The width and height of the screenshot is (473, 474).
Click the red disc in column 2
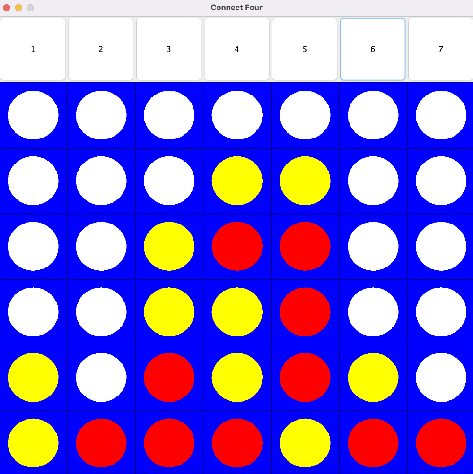coord(101,443)
